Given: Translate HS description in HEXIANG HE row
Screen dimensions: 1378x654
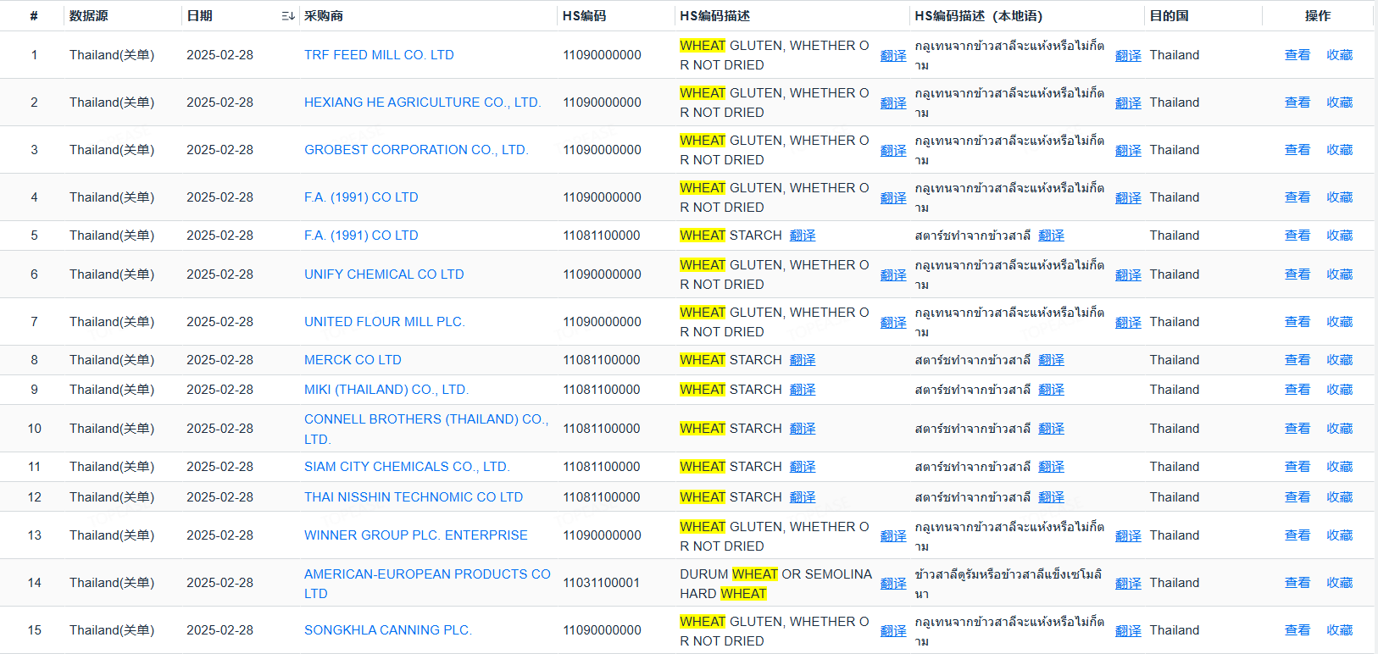Looking at the screenshot, I should pyautogui.click(x=893, y=103).
